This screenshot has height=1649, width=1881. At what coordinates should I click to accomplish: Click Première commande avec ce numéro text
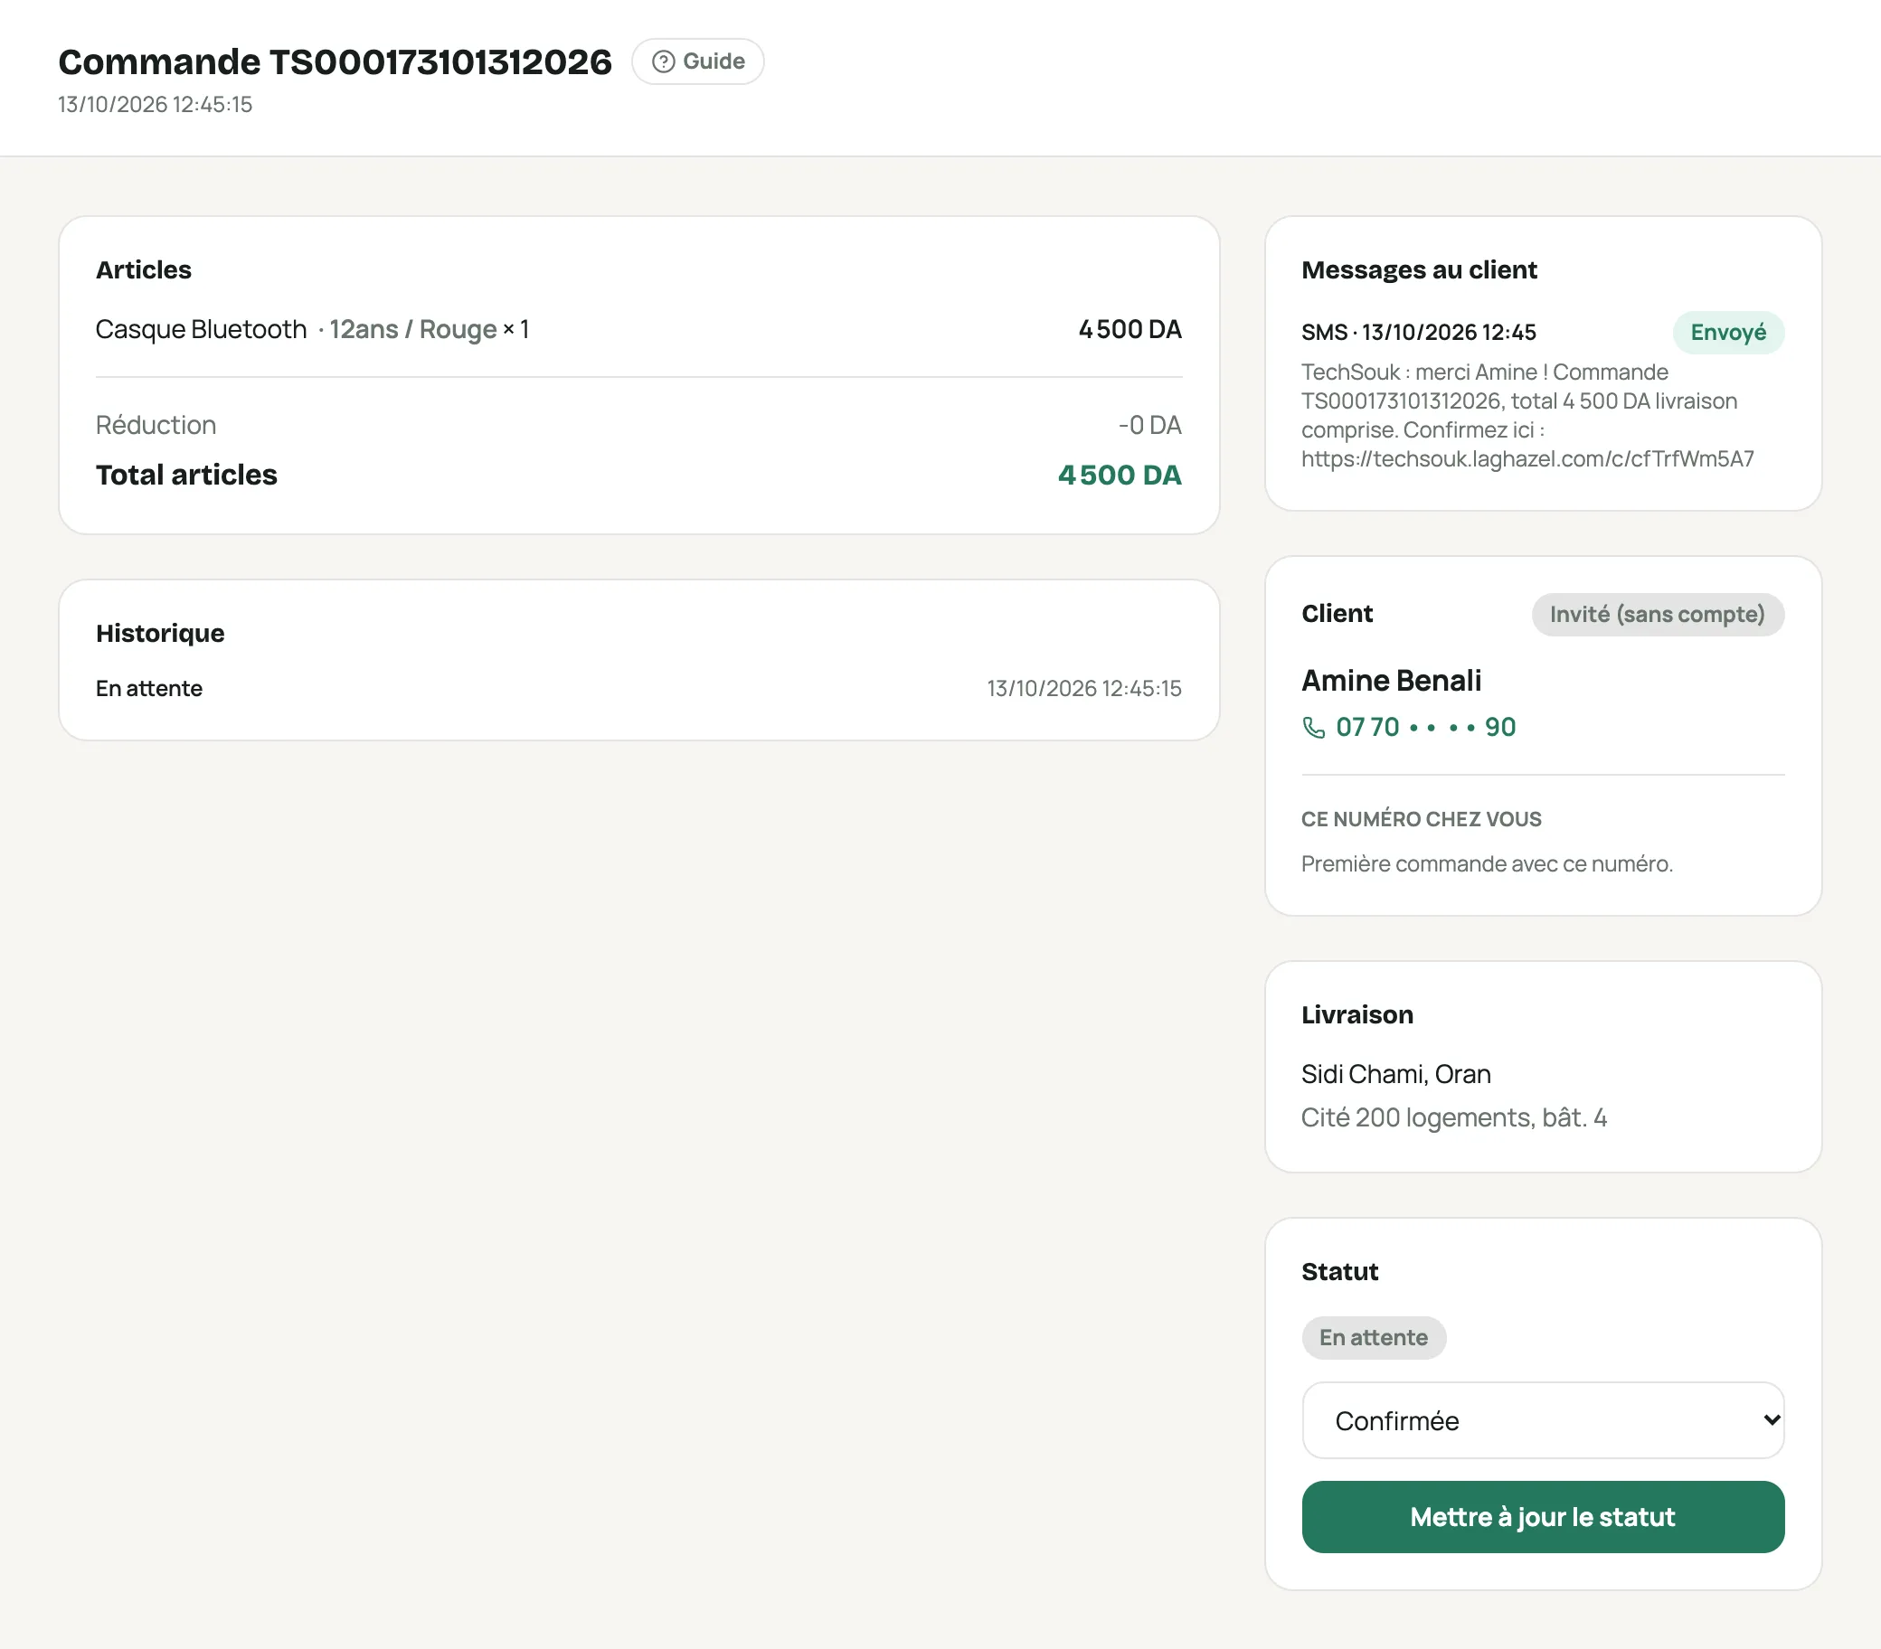tap(1486, 864)
